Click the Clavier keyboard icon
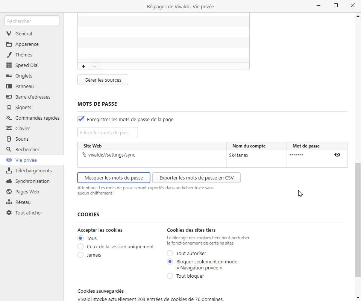The height and width of the screenshot is (301, 361). coord(9,128)
